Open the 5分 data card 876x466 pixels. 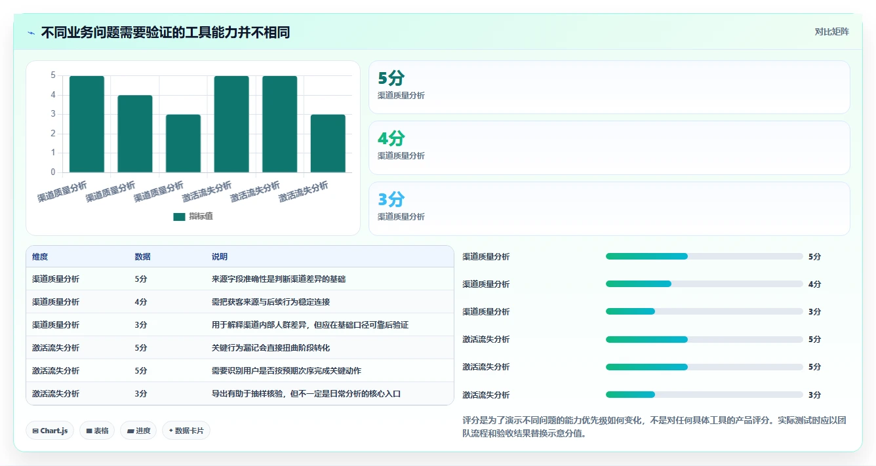[609, 87]
